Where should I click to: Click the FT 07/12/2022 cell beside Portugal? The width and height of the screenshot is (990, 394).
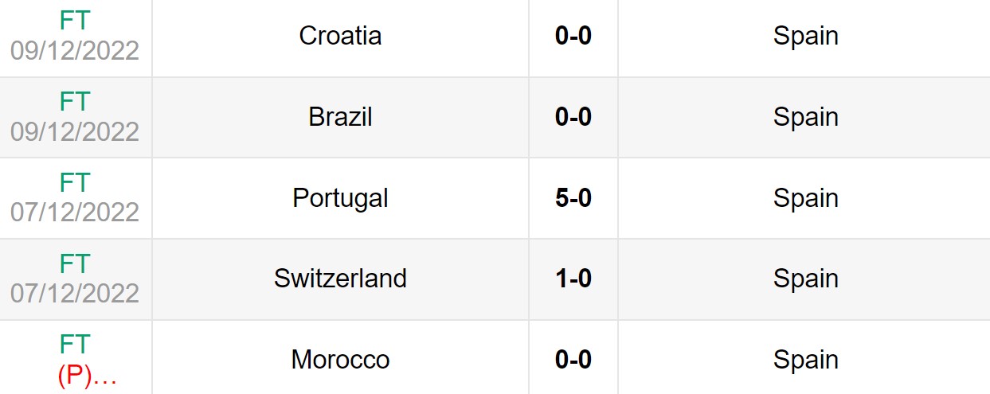(x=75, y=197)
